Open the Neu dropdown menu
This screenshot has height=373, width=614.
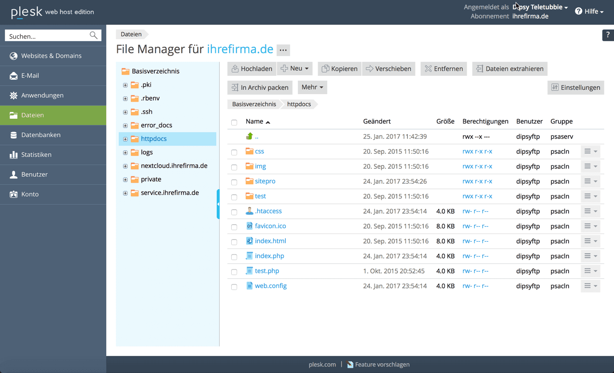click(x=295, y=69)
